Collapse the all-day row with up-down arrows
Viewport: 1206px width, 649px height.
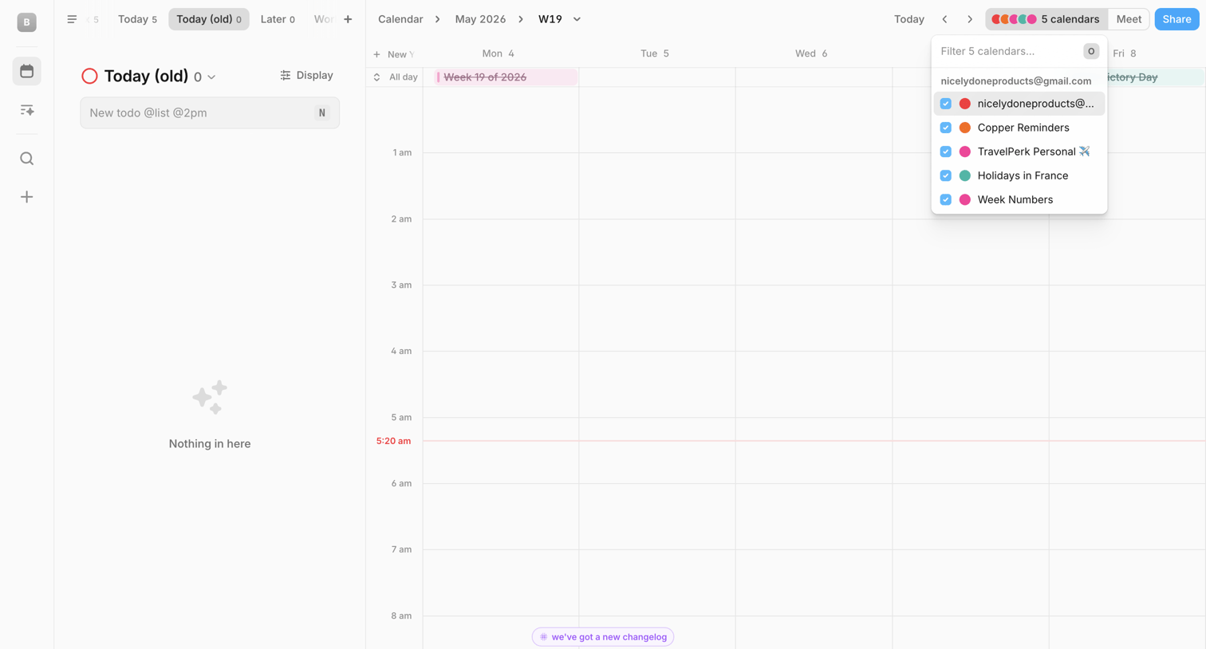pos(376,77)
